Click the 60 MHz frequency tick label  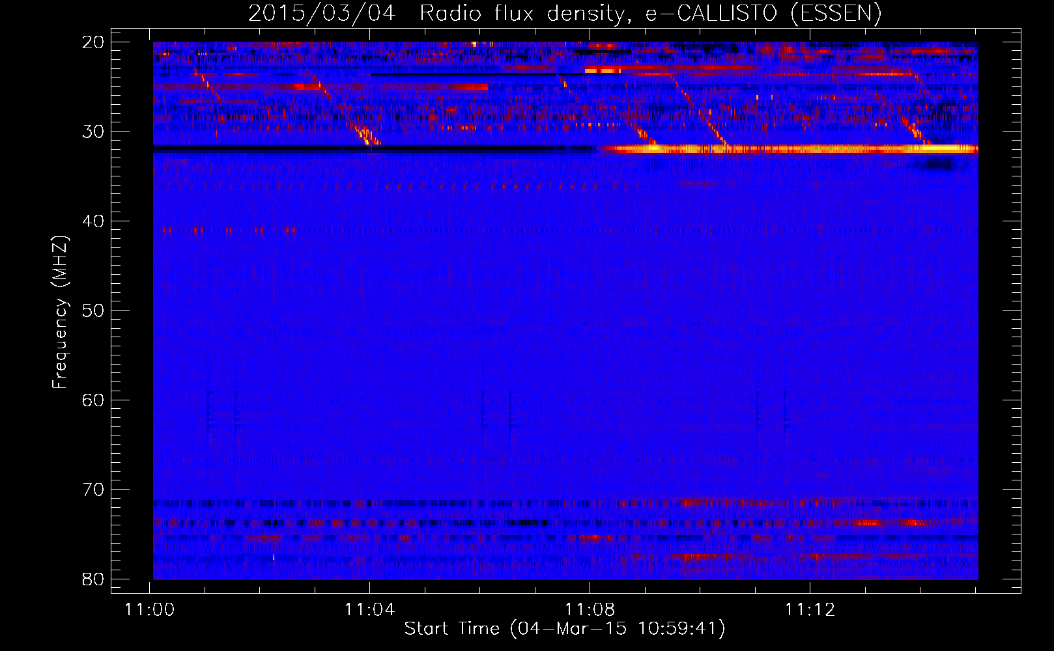94,400
